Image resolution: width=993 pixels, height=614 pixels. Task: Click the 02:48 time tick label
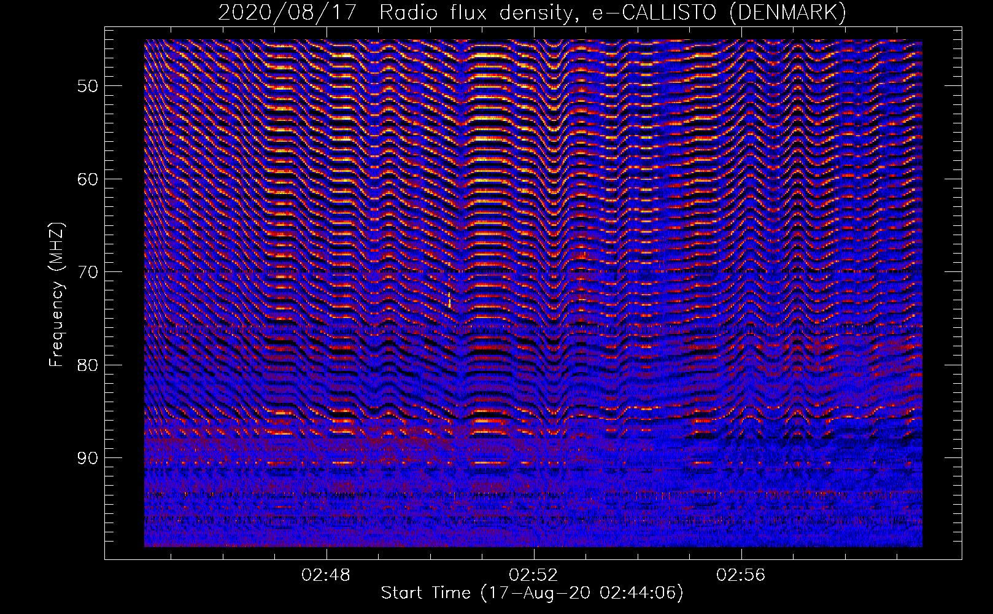coord(326,575)
